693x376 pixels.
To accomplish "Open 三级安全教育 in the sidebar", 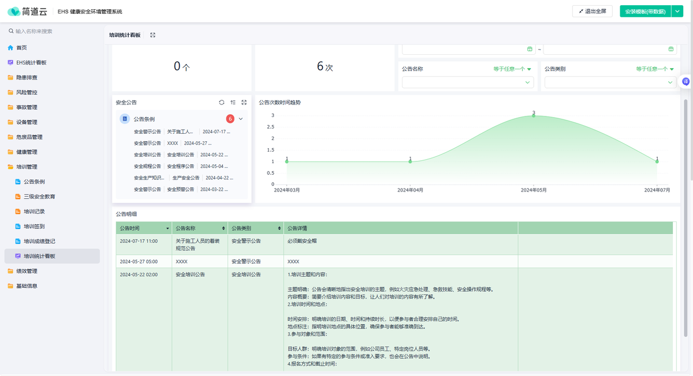I will click(39, 197).
